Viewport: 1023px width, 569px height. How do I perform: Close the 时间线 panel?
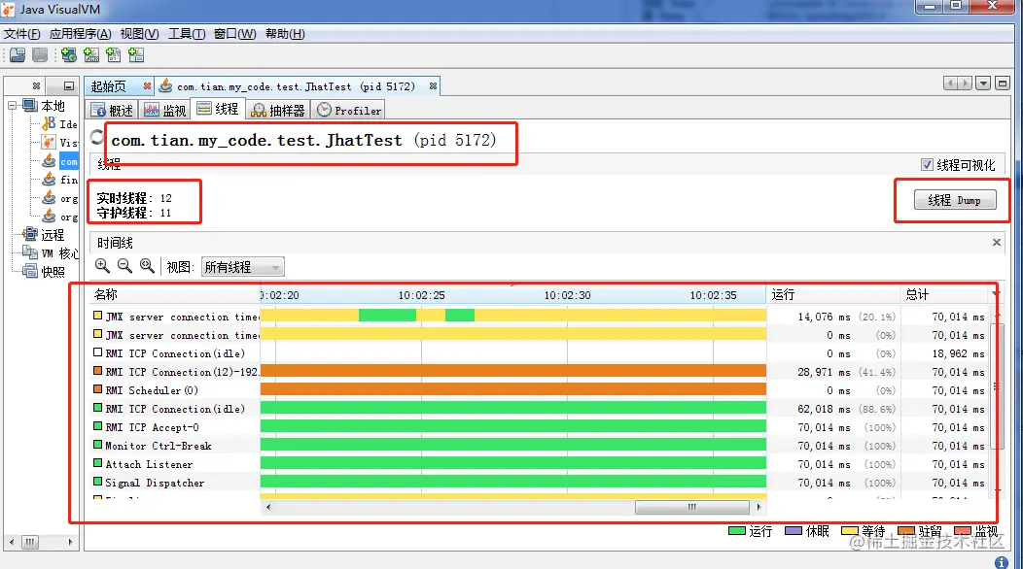(996, 243)
